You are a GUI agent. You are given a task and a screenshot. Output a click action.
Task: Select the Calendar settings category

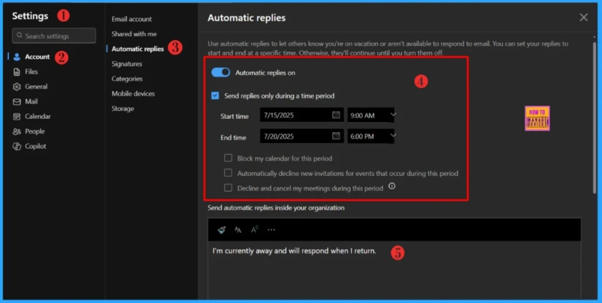[38, 116]
